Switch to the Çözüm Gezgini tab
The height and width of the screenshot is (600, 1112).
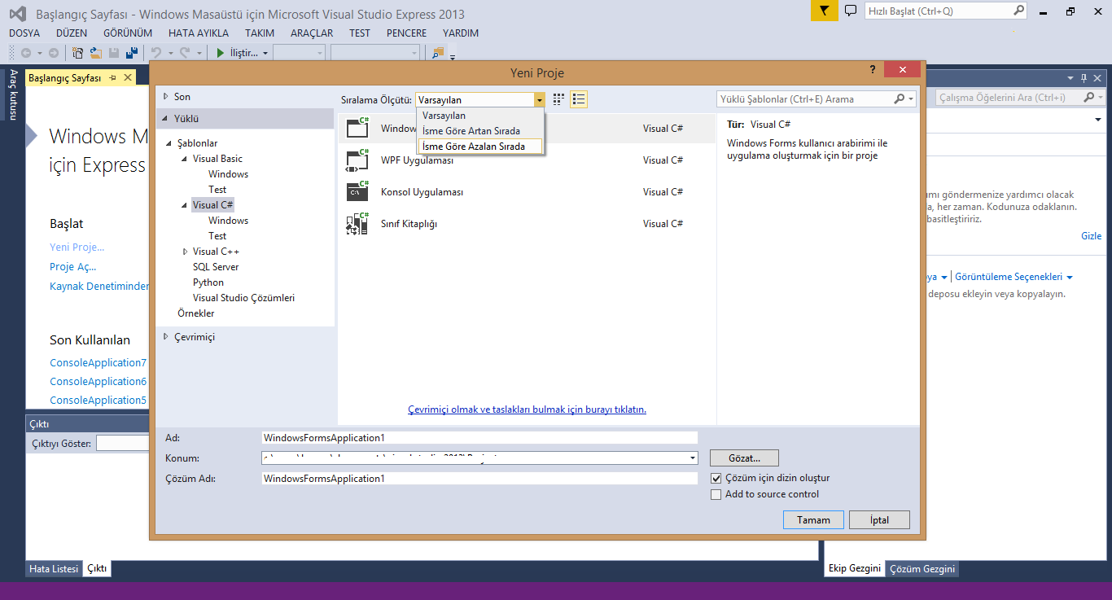coord(922,569)
